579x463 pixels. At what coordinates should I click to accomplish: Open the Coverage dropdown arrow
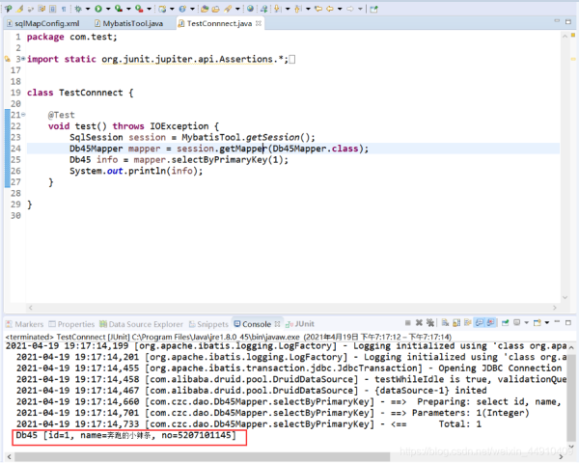128,9
